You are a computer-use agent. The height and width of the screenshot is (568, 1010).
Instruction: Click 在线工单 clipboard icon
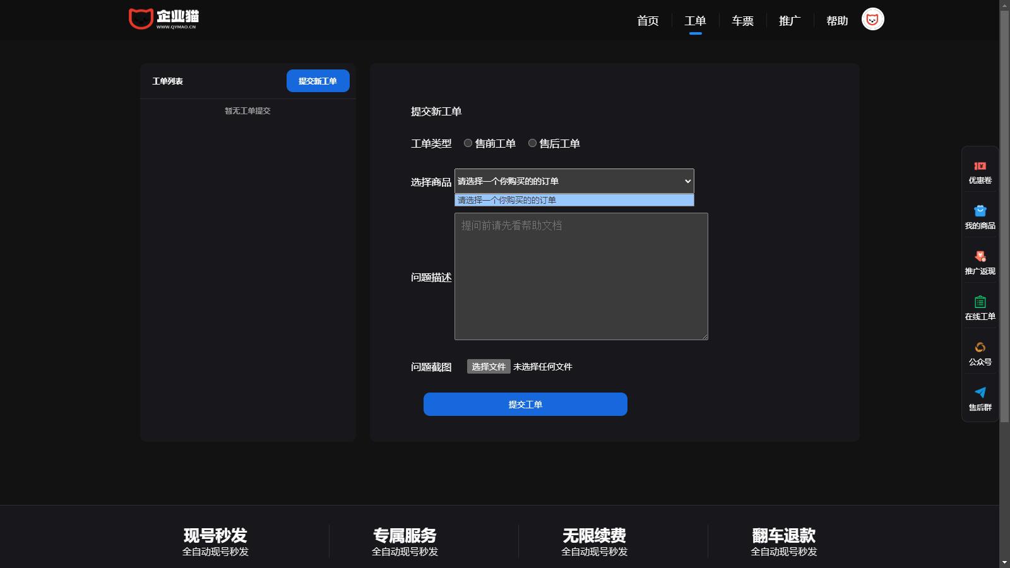point(980,302)
